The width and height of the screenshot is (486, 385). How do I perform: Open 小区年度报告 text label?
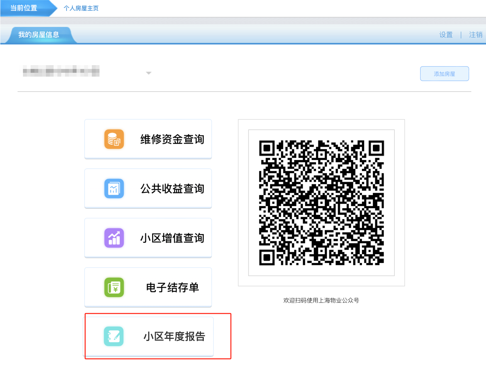pos(174,336)
